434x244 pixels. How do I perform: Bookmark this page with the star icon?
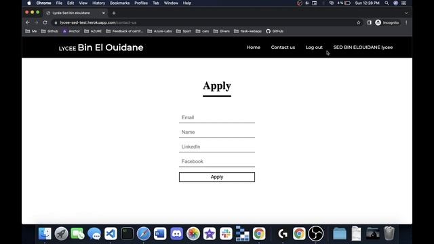click(359, 22)
